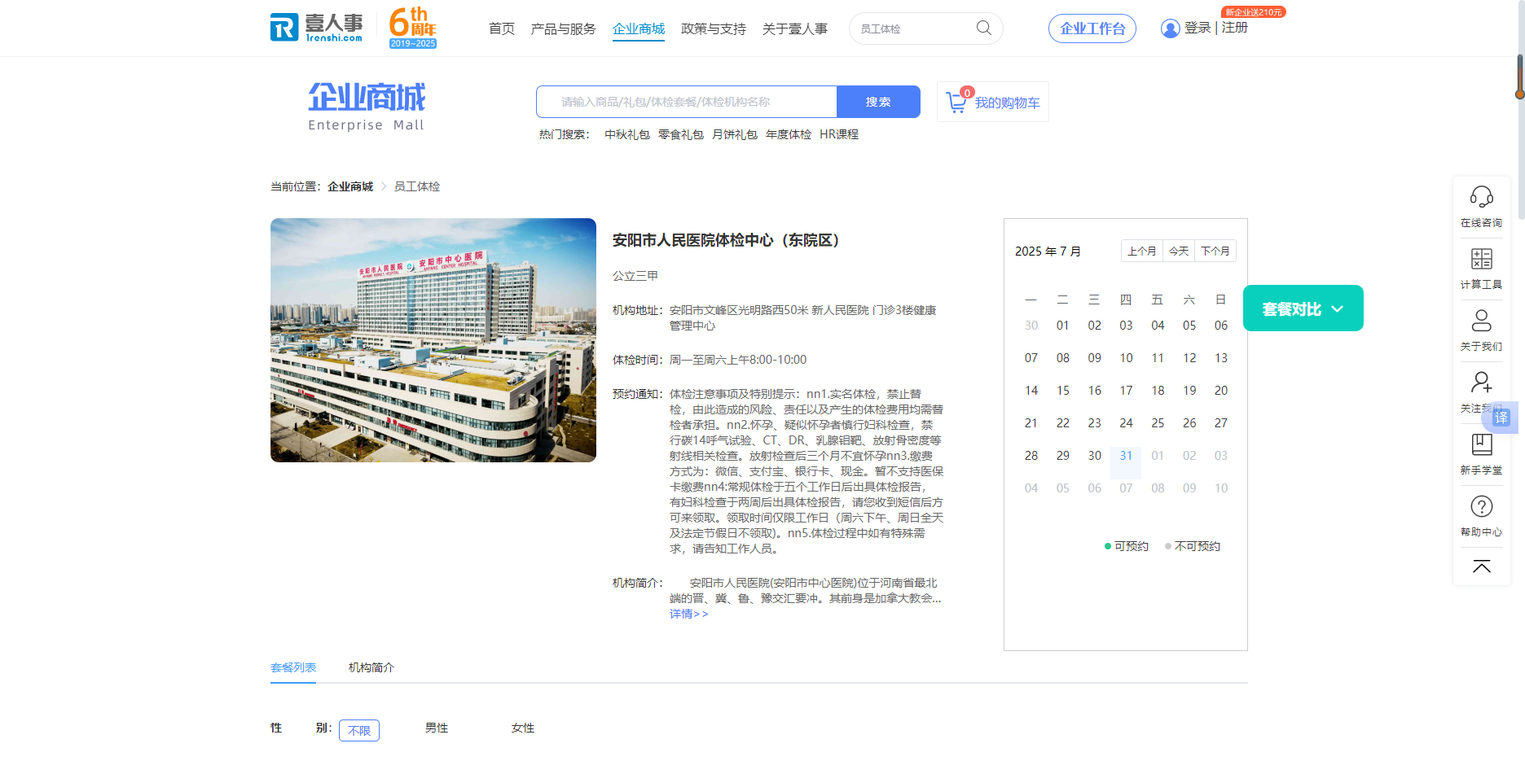Open 政策与支持 menu
Image resolution: width=1525 pixels, height=761 pixels.
[x=714, y=28]
